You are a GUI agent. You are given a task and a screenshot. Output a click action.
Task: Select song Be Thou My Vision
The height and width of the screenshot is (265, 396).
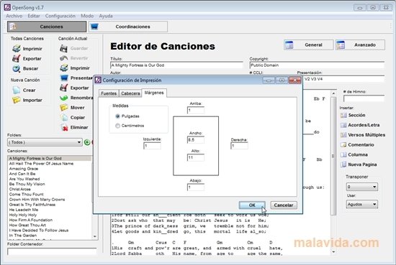27,184
